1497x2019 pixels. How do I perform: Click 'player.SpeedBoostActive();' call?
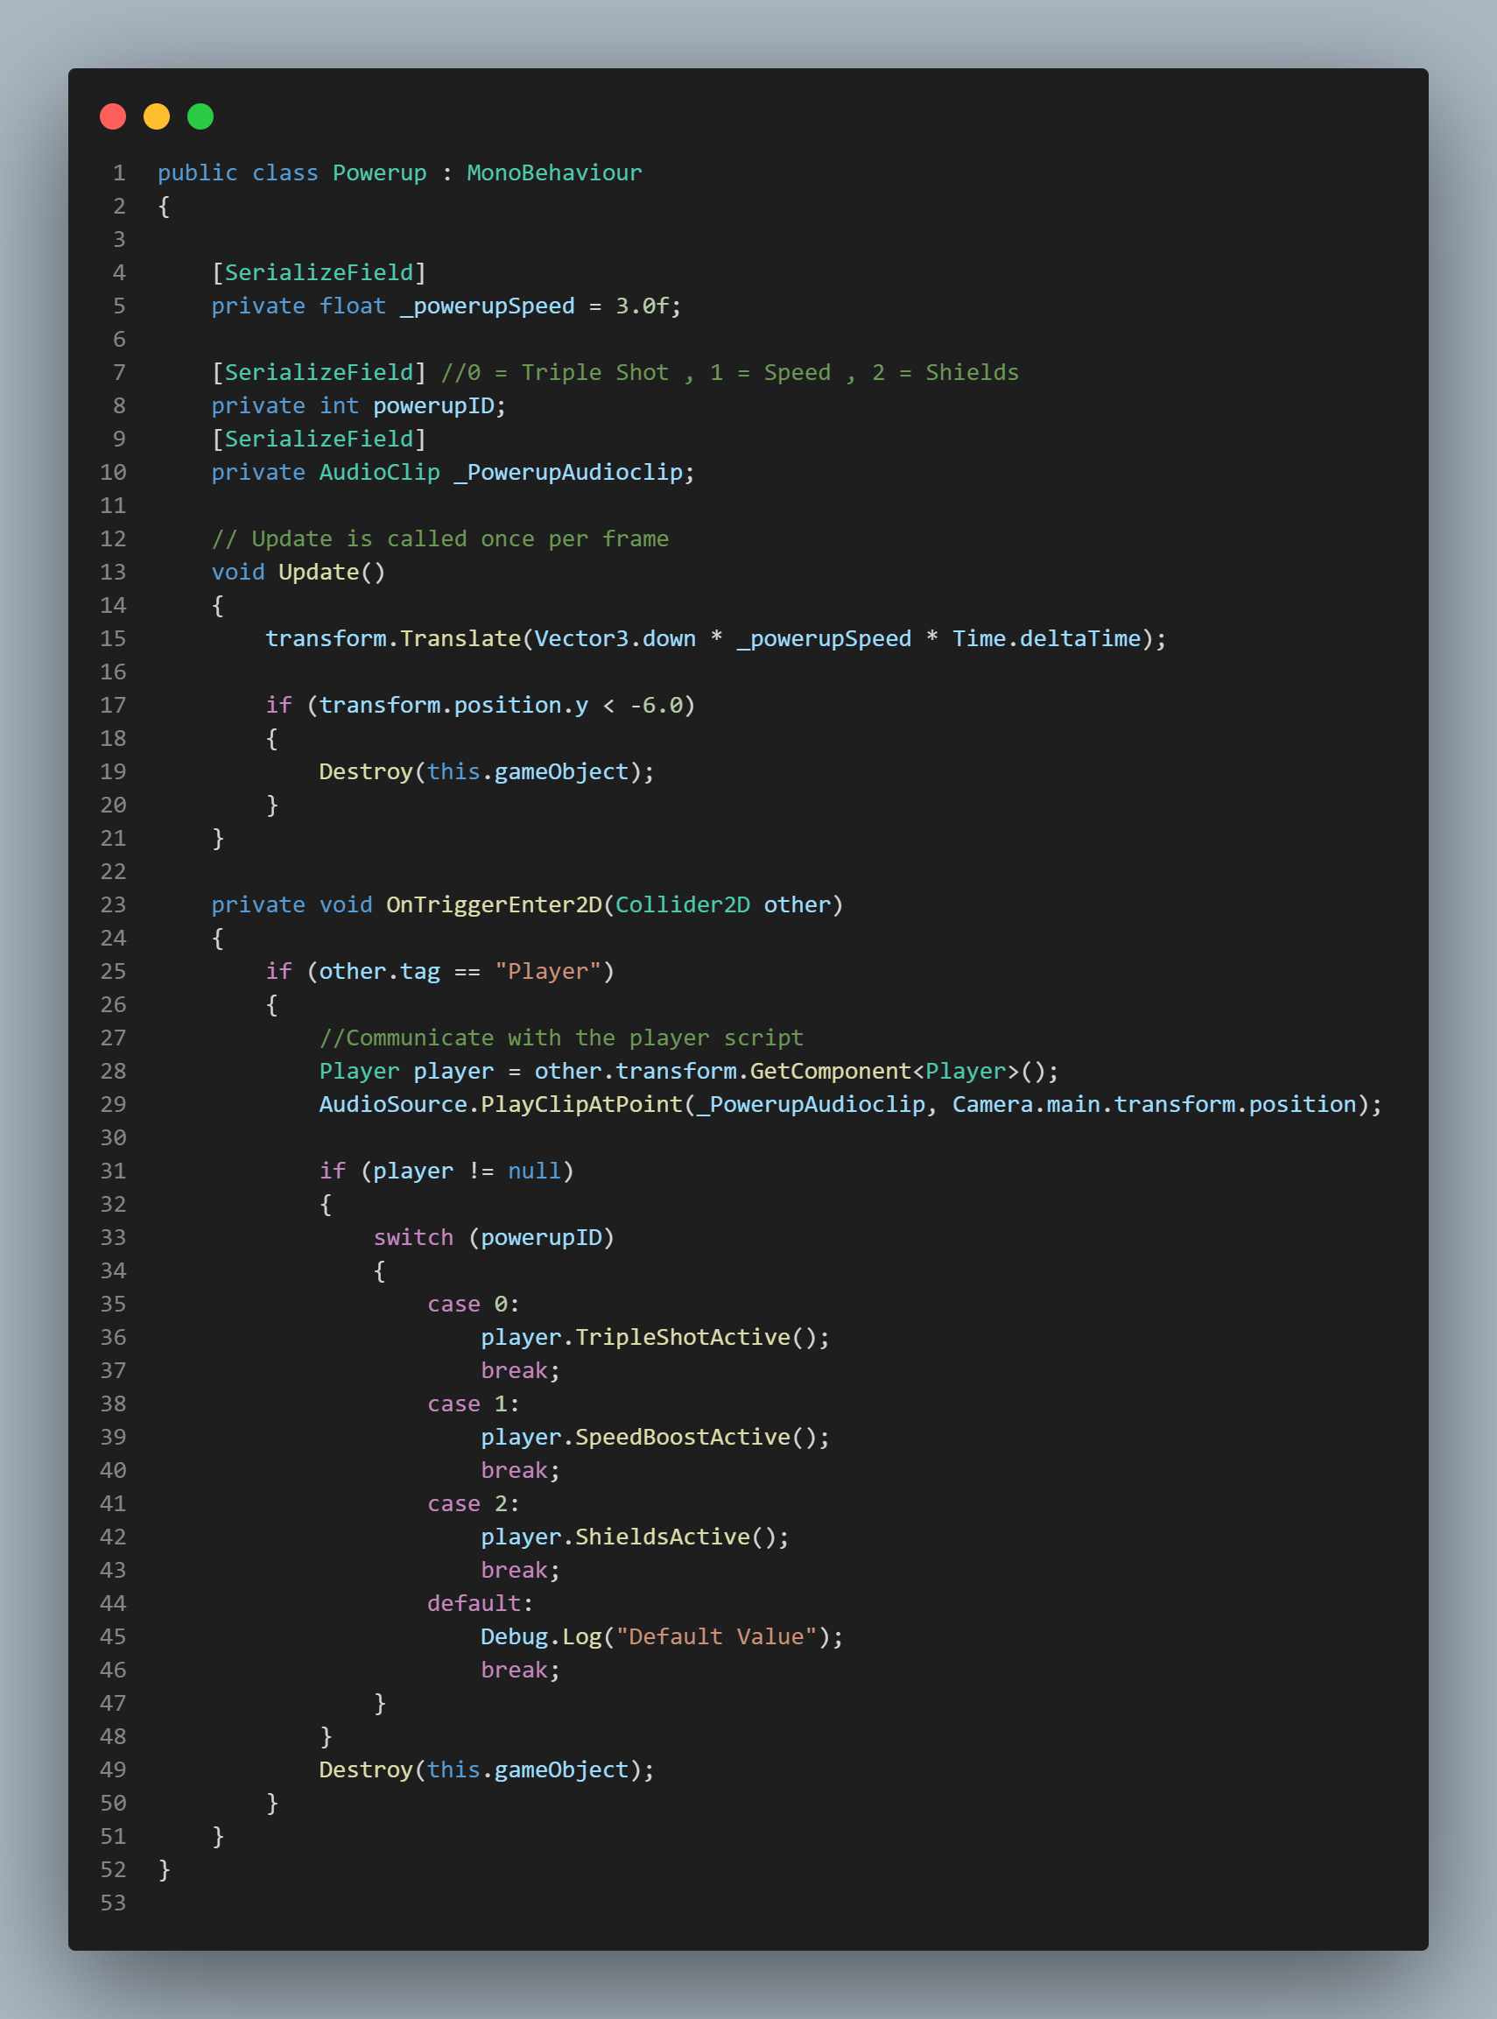point(655,1438)
